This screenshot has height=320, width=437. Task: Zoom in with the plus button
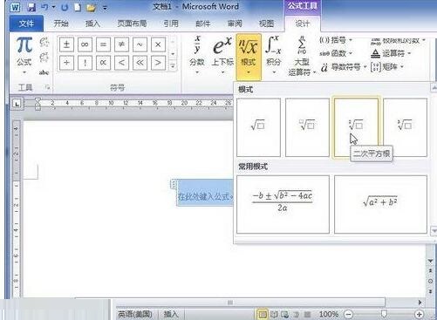pos(419,314)
